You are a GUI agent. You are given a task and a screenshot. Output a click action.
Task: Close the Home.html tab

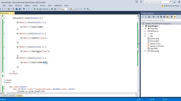[x=13, y=13]
